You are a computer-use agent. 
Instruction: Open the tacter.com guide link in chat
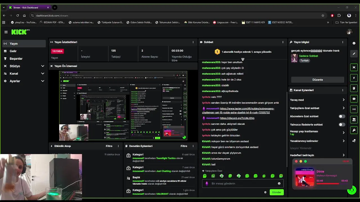[x=238, y=111]
